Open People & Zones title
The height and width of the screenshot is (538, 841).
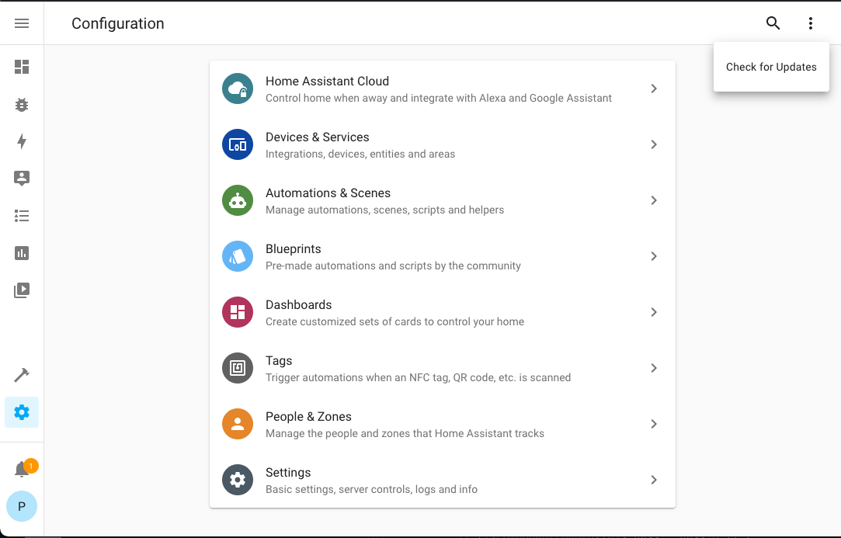point(308,417)
